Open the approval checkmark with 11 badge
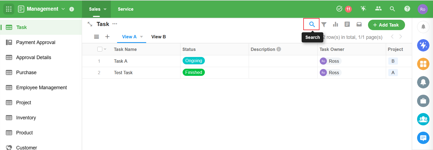The image size is (433, 150). click(339, 9)
